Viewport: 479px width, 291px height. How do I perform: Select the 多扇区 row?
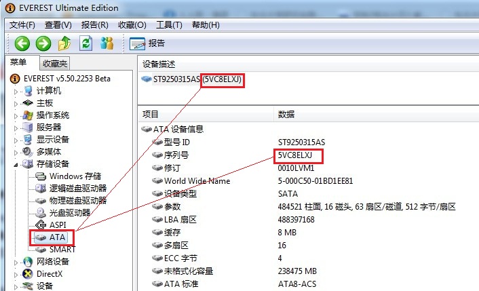click(x=176, y=245)
